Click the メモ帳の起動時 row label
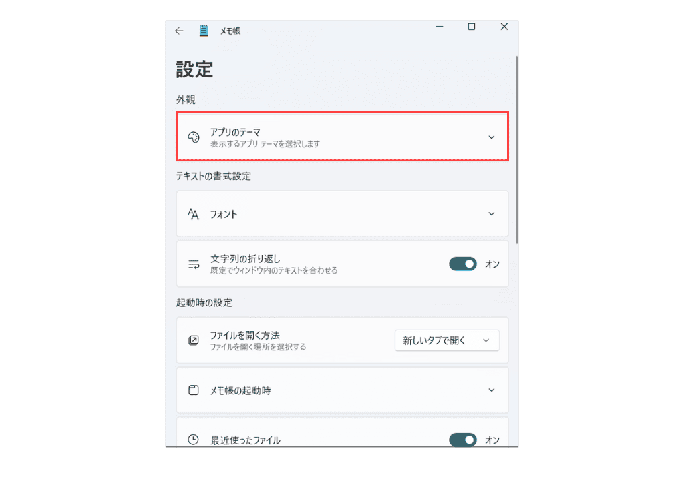Screen dimensions: 684x497 [x=240, y=390]
